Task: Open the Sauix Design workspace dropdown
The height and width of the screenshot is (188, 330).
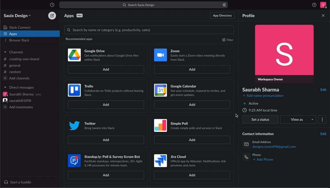Action: [17, 16]
